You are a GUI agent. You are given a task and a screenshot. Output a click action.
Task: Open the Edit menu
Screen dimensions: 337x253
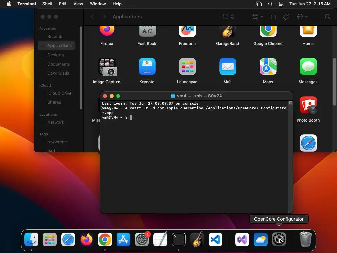(63, 4)
